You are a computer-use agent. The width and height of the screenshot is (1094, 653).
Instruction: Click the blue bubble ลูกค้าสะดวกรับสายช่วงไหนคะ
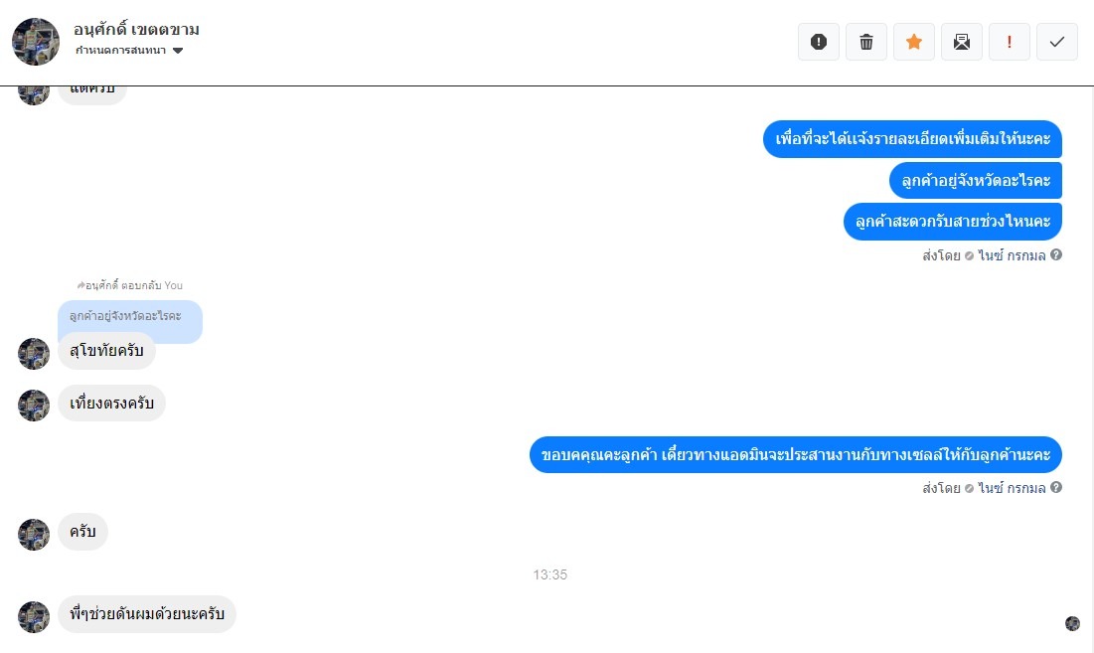pos(952,222)
